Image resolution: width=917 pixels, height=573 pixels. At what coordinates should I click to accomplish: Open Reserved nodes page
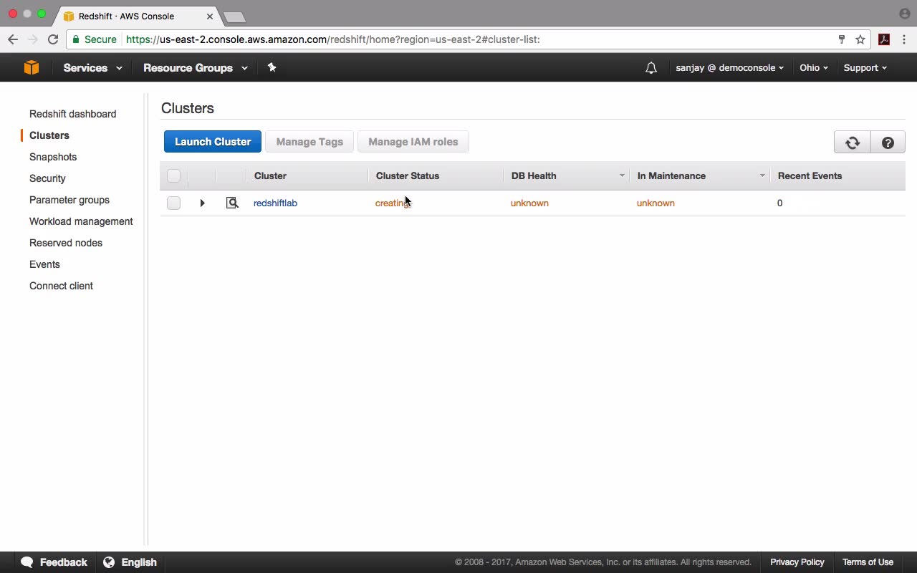tap(66, 243)
